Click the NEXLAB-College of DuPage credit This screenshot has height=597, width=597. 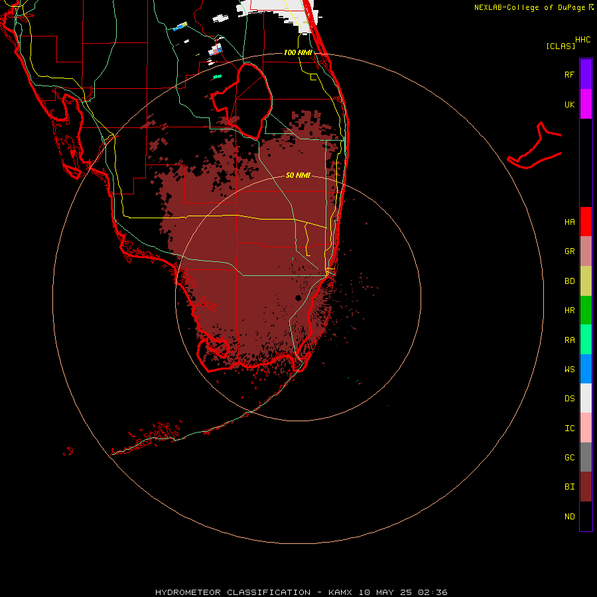pos(529,7)
